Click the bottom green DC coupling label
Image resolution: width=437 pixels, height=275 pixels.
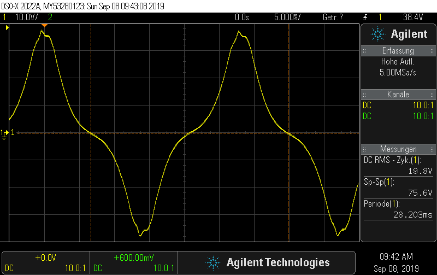point(98,268)
